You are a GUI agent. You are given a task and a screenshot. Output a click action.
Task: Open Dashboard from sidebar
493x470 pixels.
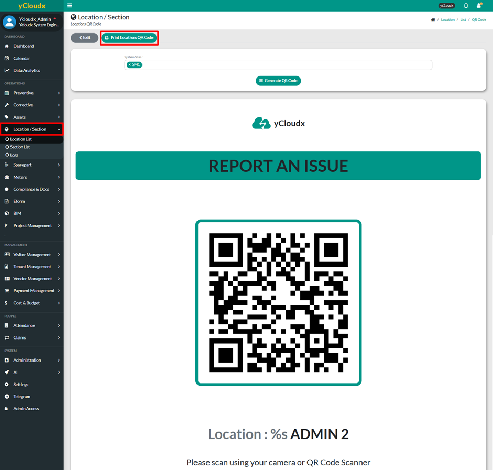click(x=23, y=46)
